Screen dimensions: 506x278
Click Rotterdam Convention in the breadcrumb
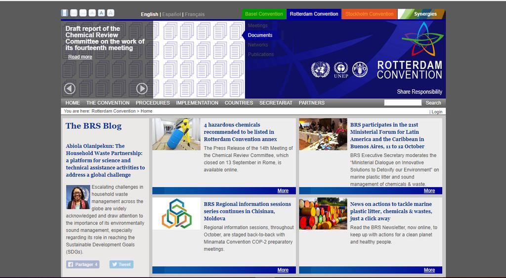(x=114, y=111)
